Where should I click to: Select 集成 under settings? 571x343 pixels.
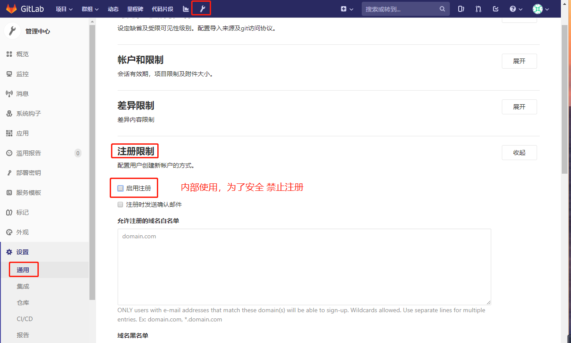pos(23,286)
